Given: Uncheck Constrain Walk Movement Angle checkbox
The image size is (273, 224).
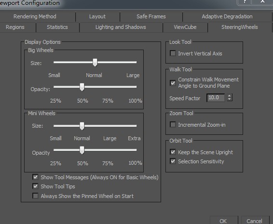Looking at the screenshot, I should (173, 83).
